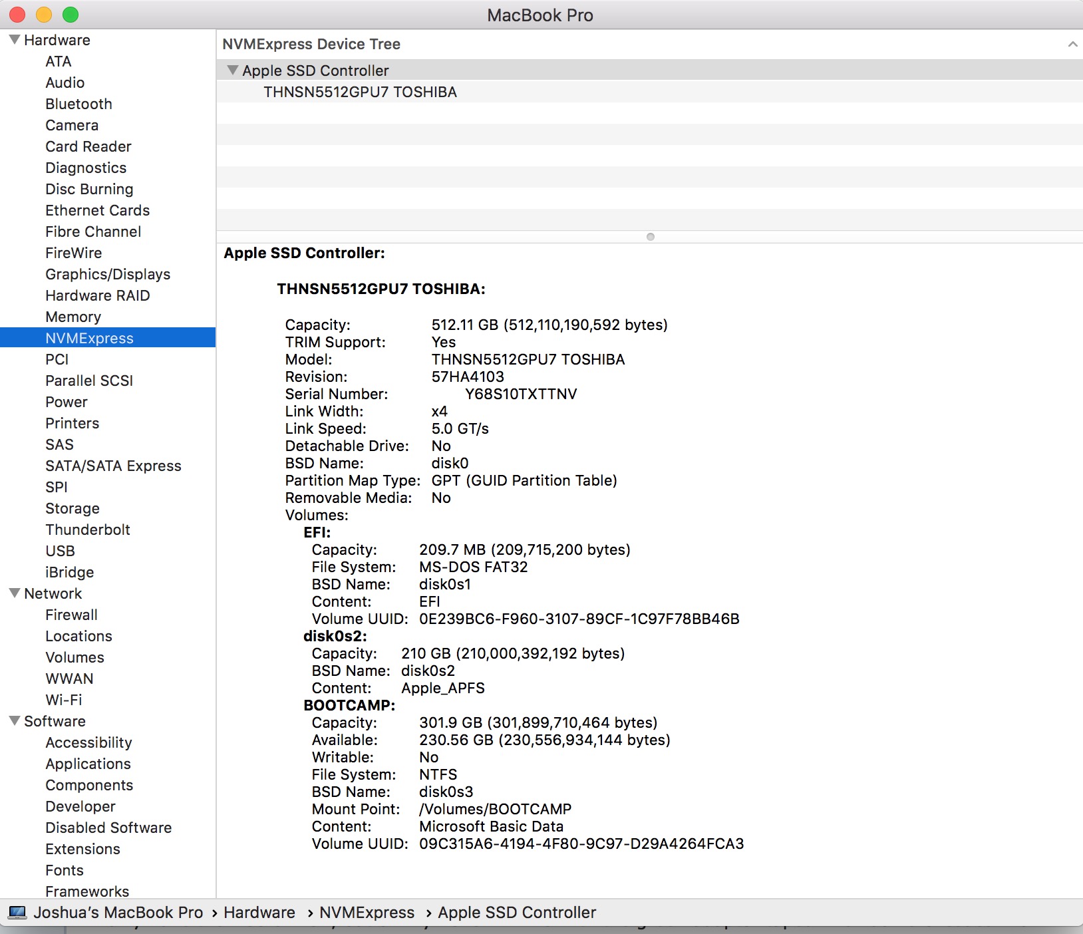1083x934 pixels.
Task: Click the sort chevron in NVMExpress Device Tree header
Action: click(x=1072, y=44)
